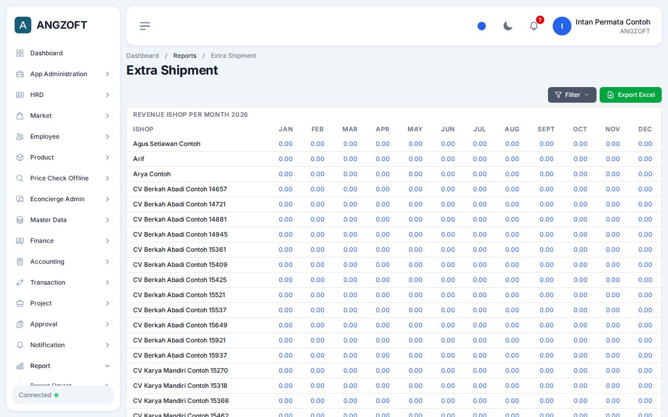Screen dimensions: 668x417
Task: Click the Market bag icon
Action: [20, 116]
